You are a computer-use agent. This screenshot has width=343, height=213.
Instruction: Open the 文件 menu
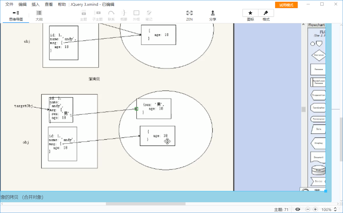10,5
